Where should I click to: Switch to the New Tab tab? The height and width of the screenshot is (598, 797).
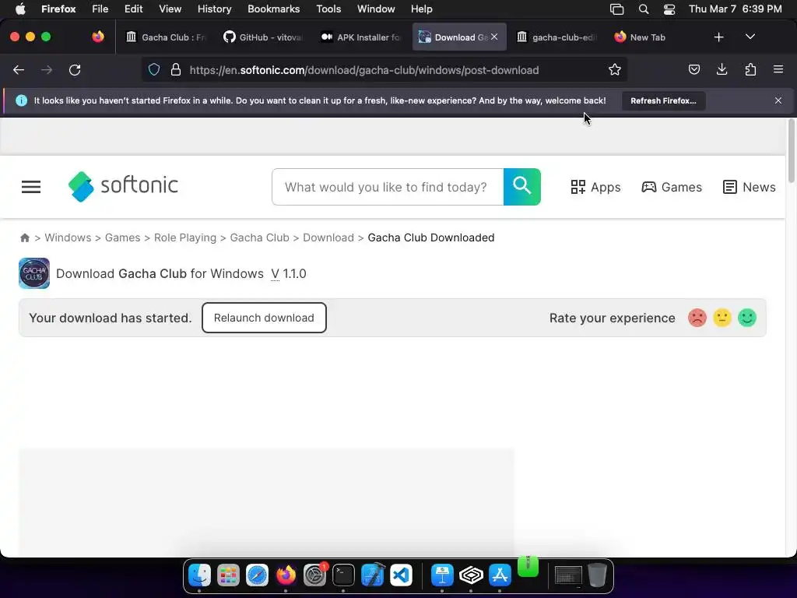point(654,37)
